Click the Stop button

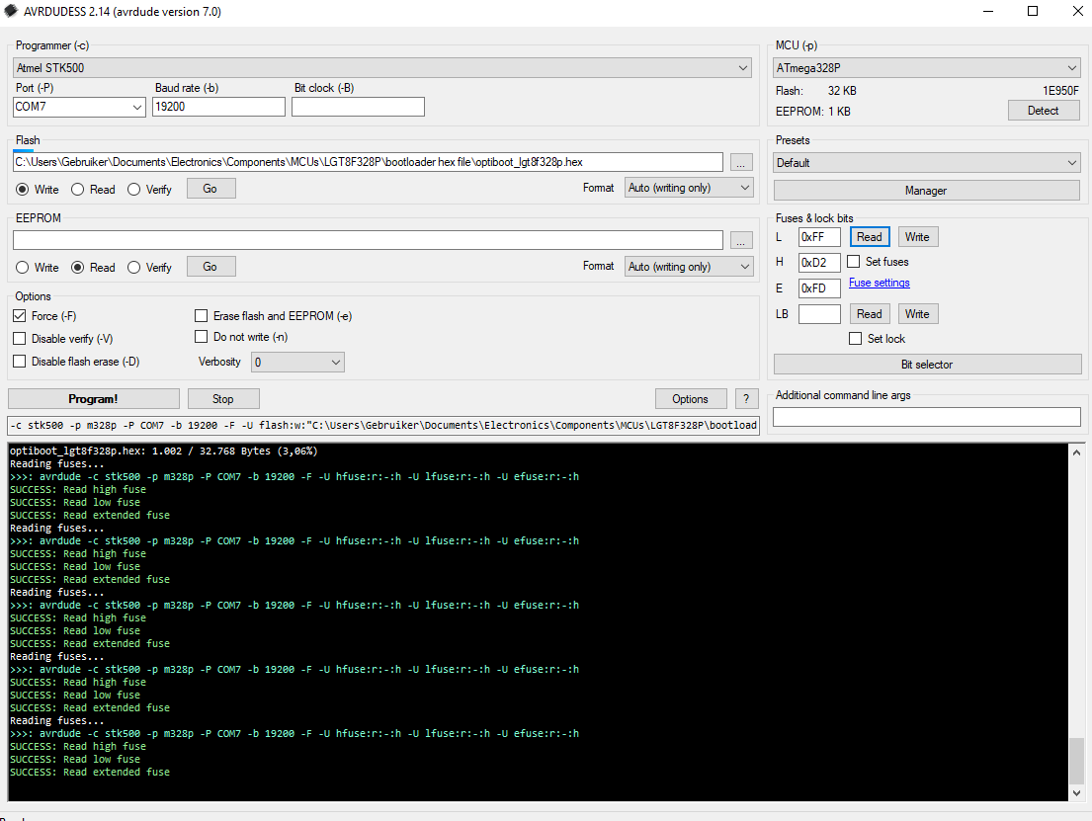coord(223,399)
